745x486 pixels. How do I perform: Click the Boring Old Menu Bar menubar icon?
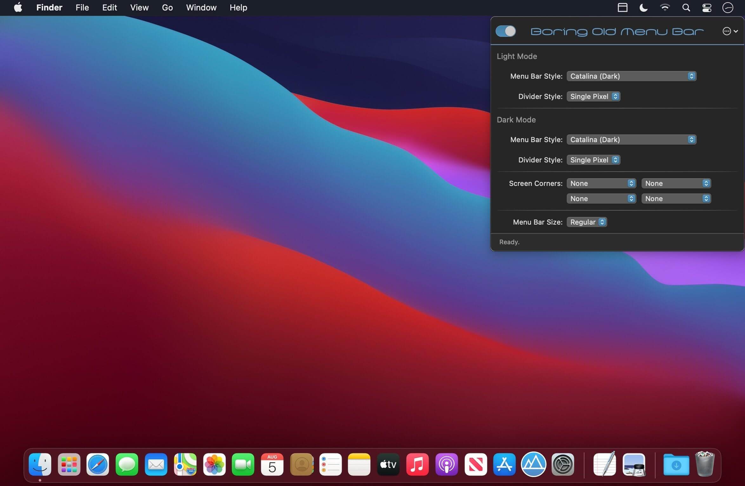click(x=622, y=8)
